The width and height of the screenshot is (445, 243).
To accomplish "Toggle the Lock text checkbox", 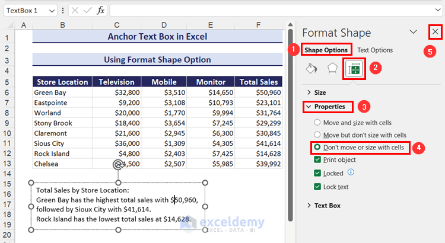I will click(x=317, y=187).
